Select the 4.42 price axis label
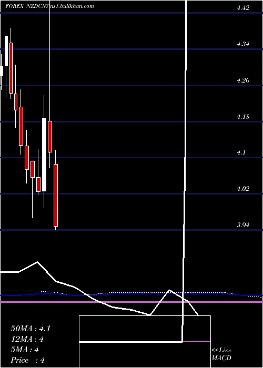 click(x=242, y=8)
